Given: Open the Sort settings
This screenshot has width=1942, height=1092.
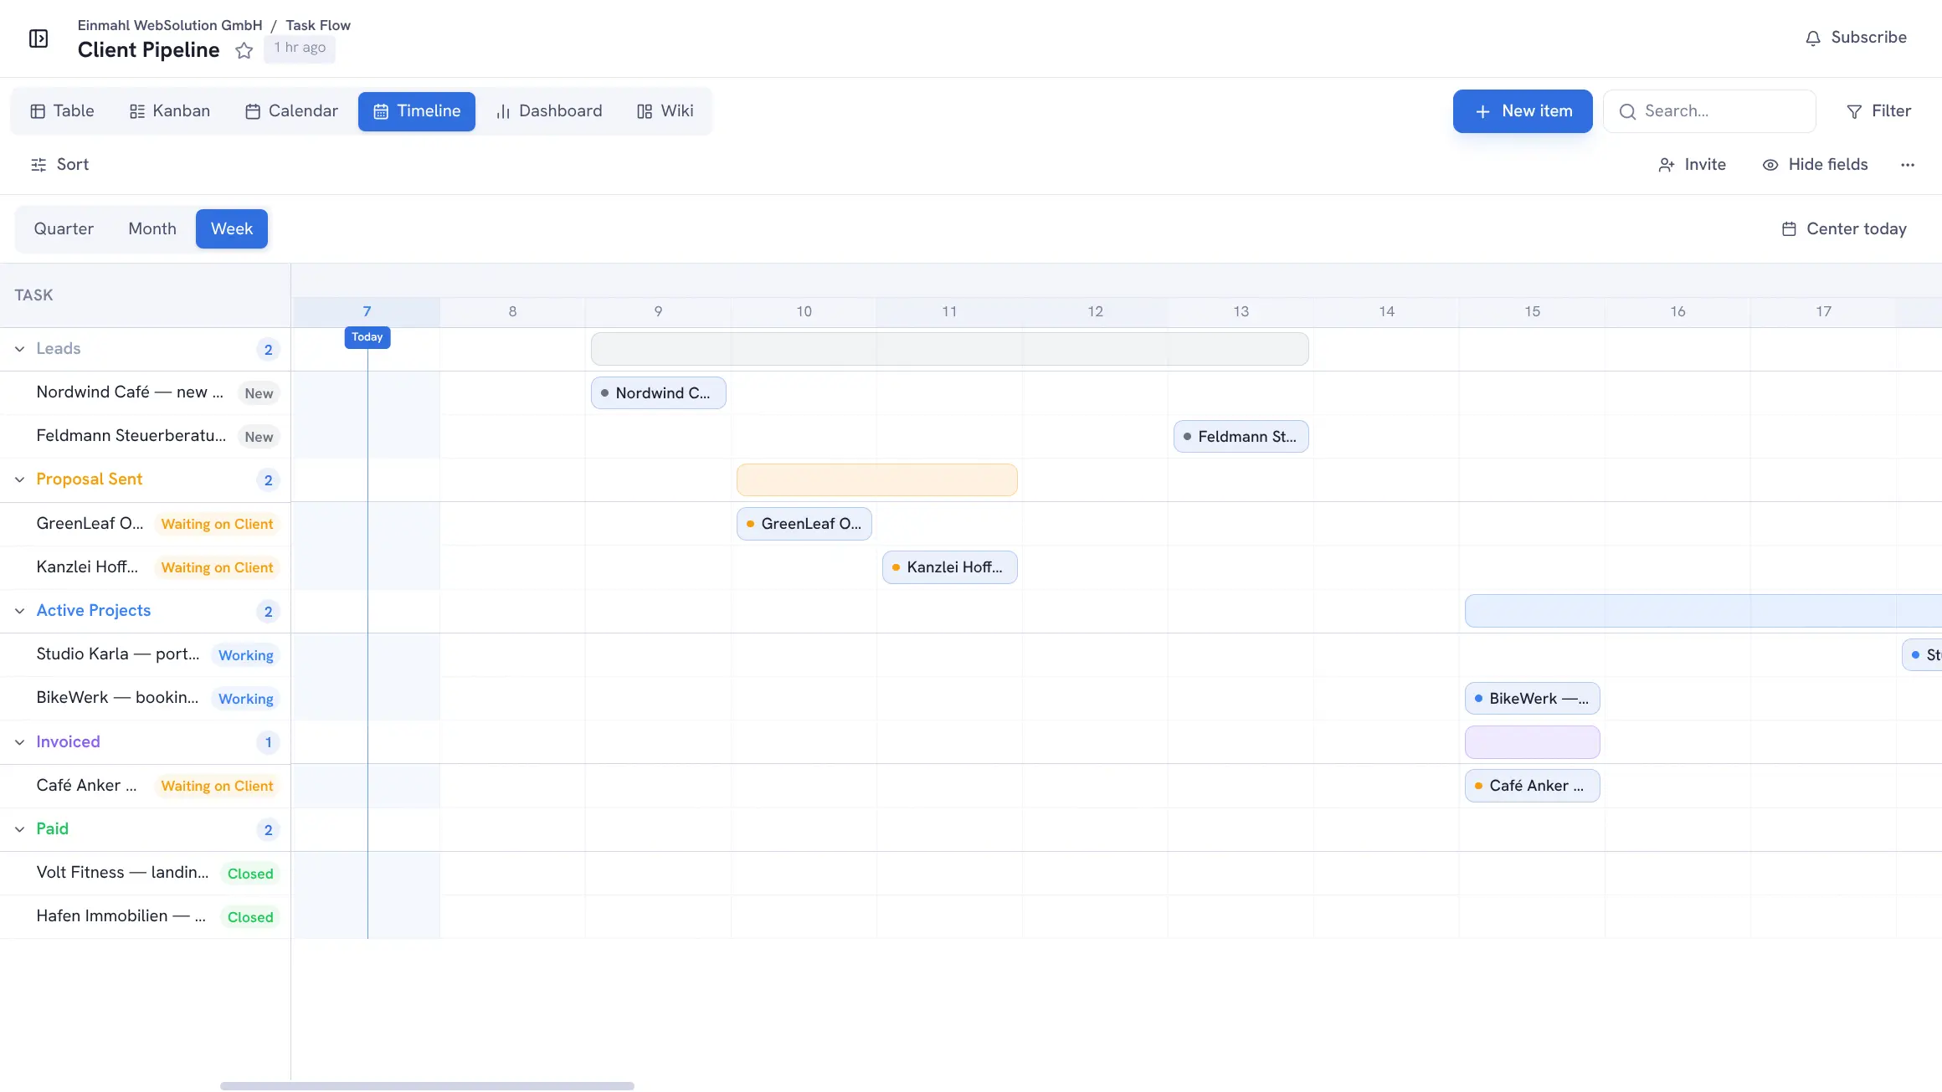Looking at the screenshot, I should coord(59,165).
